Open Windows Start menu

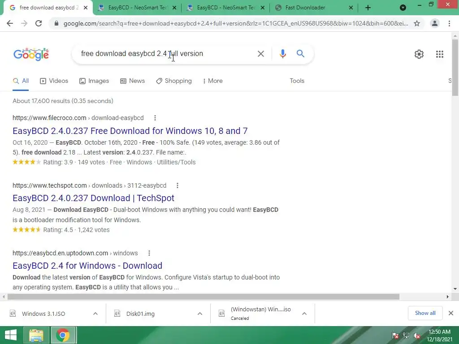pyautogui.click(x=11, y=335)
